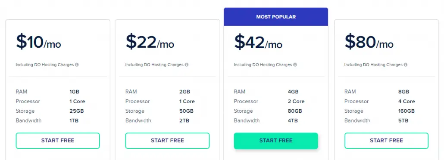Click info icon on the $42/mo plan
This screenshot has width=444, height=160.
click(x=295, y=65)
